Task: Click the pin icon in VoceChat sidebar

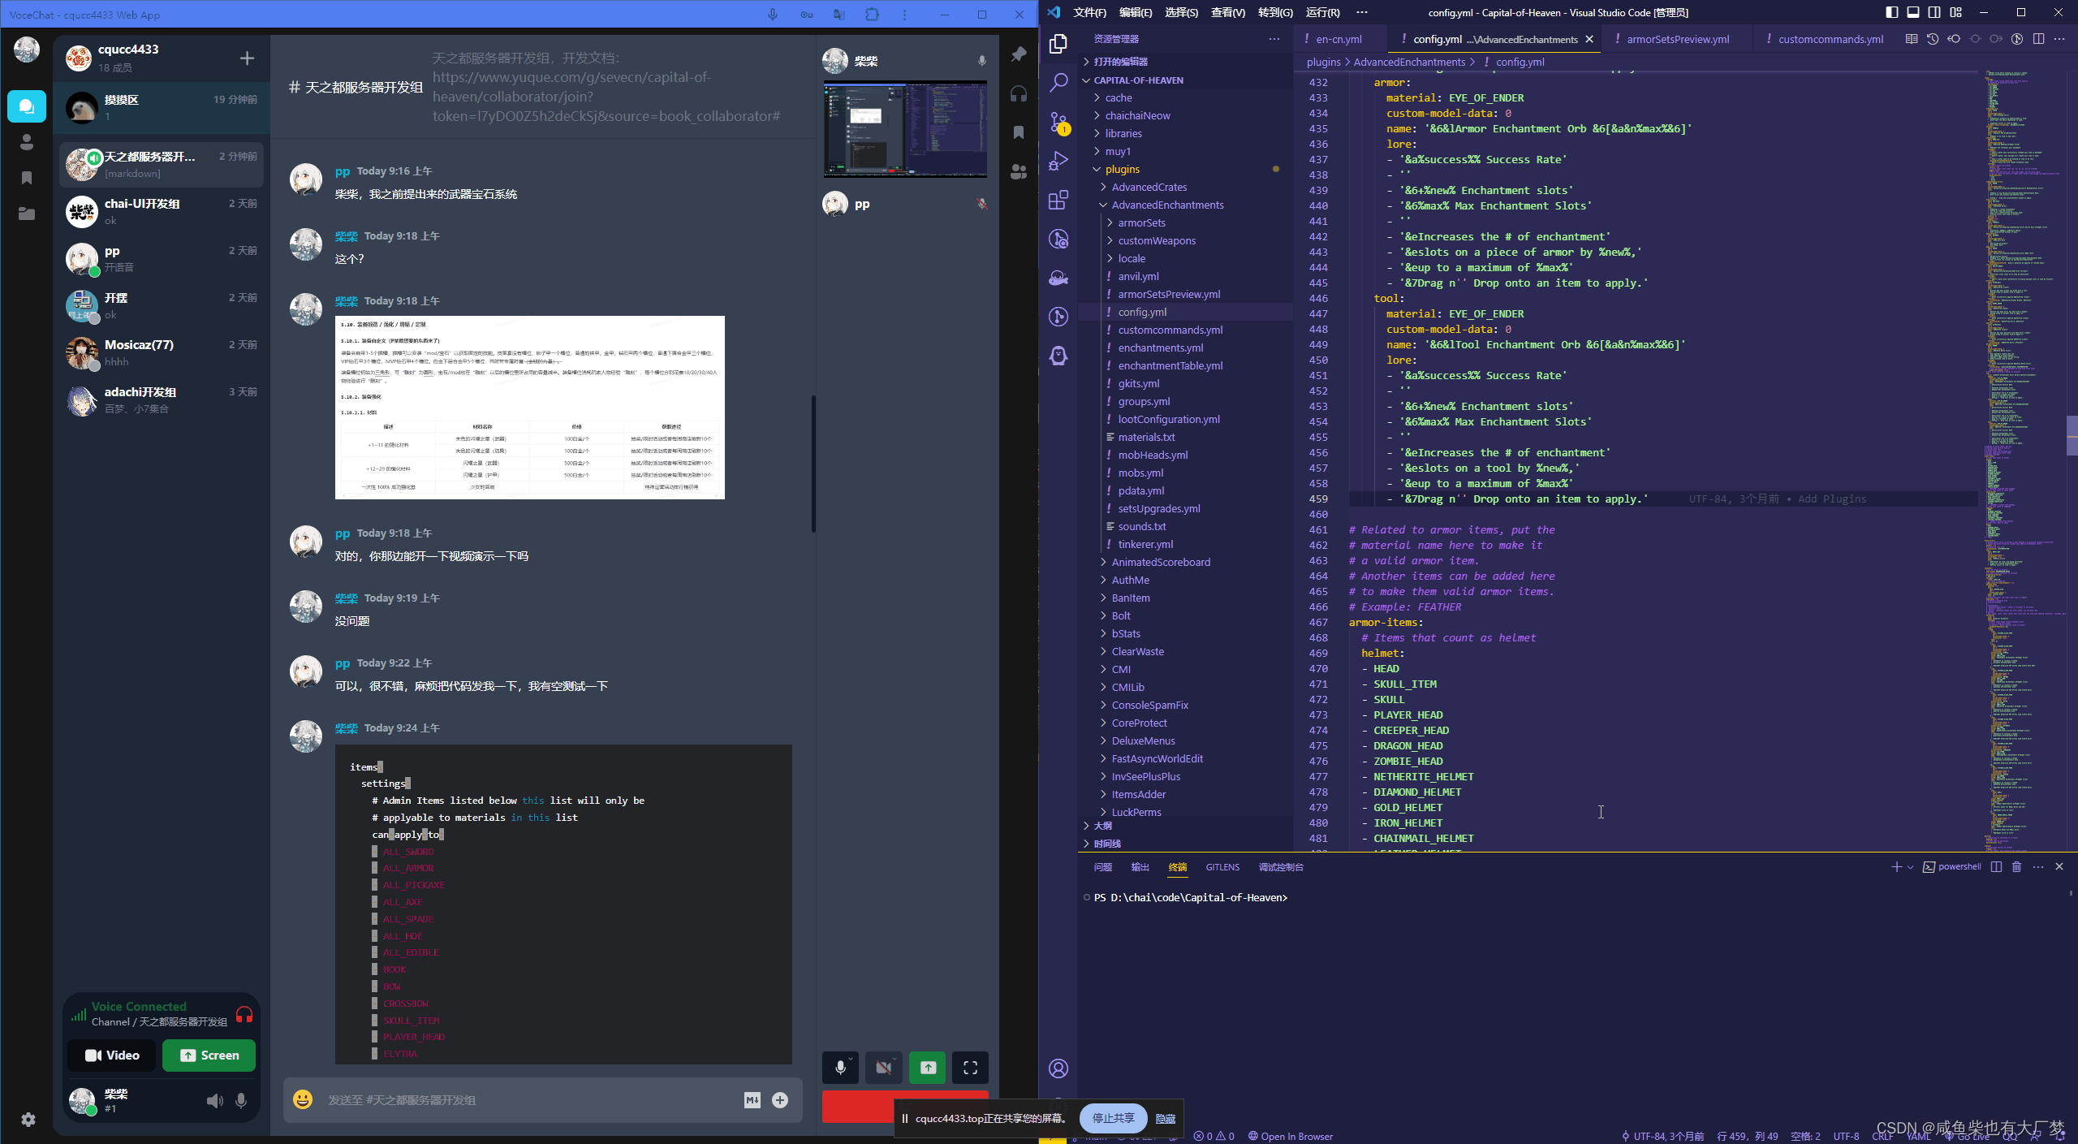Action: pos(1019,54)
